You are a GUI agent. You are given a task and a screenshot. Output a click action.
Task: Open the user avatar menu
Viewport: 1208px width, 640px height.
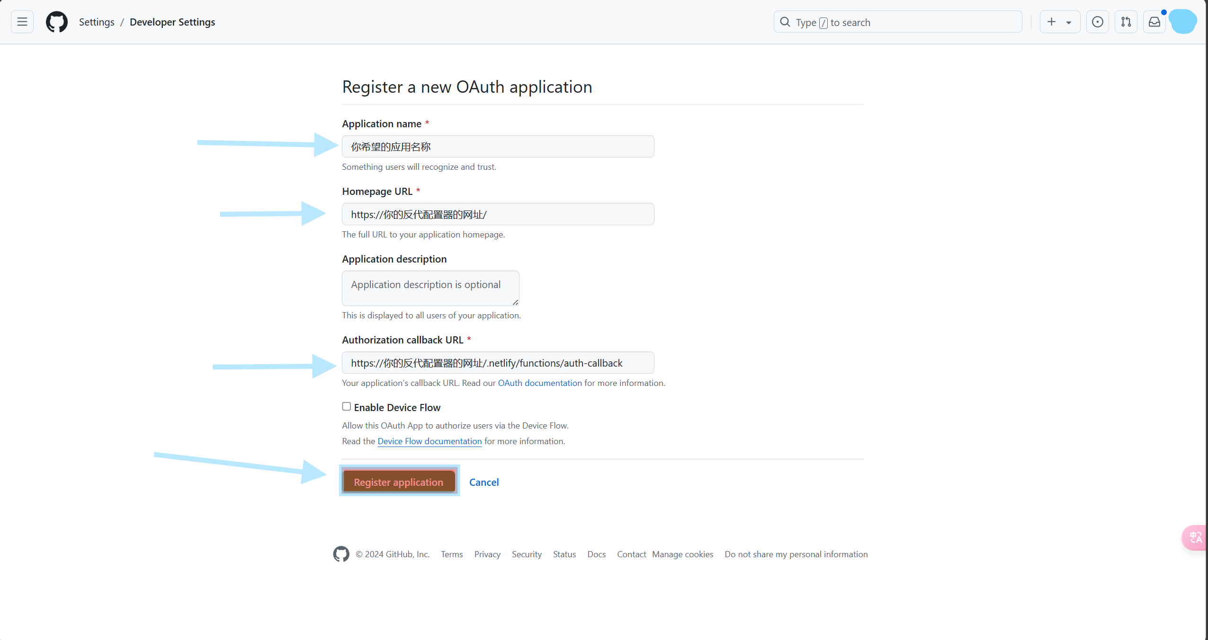click(x=1182, y=22)
